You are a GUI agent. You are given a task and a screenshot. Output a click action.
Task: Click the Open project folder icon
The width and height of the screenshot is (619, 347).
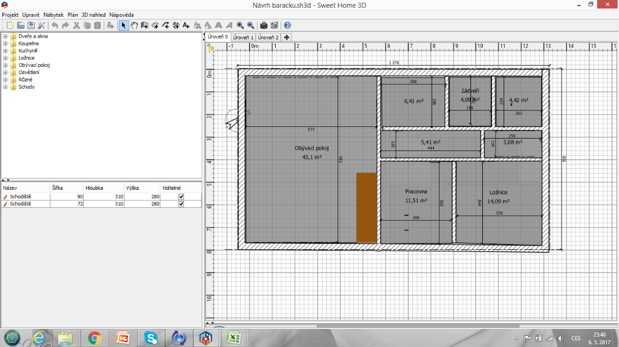pos(20,25)
